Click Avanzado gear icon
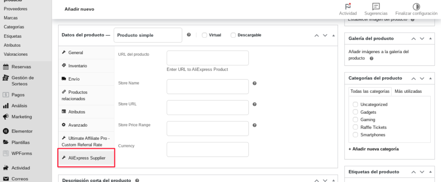Viewport: 441px width, 182px height. 64,125
